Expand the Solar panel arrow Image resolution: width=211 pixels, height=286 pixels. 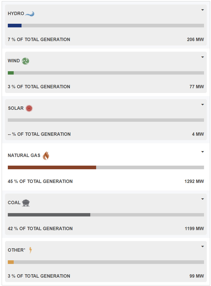(203, 105)
